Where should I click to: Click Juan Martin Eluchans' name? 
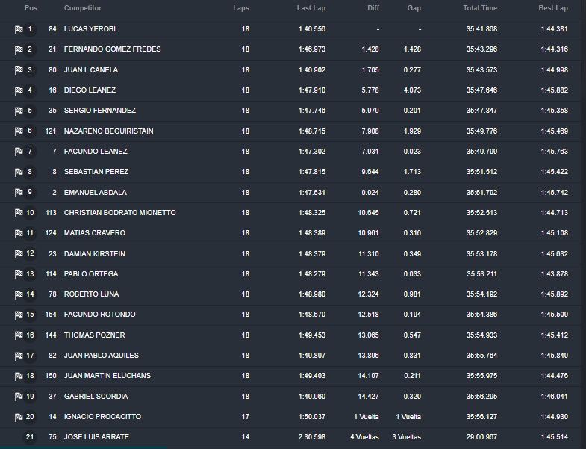coord(107,375)
